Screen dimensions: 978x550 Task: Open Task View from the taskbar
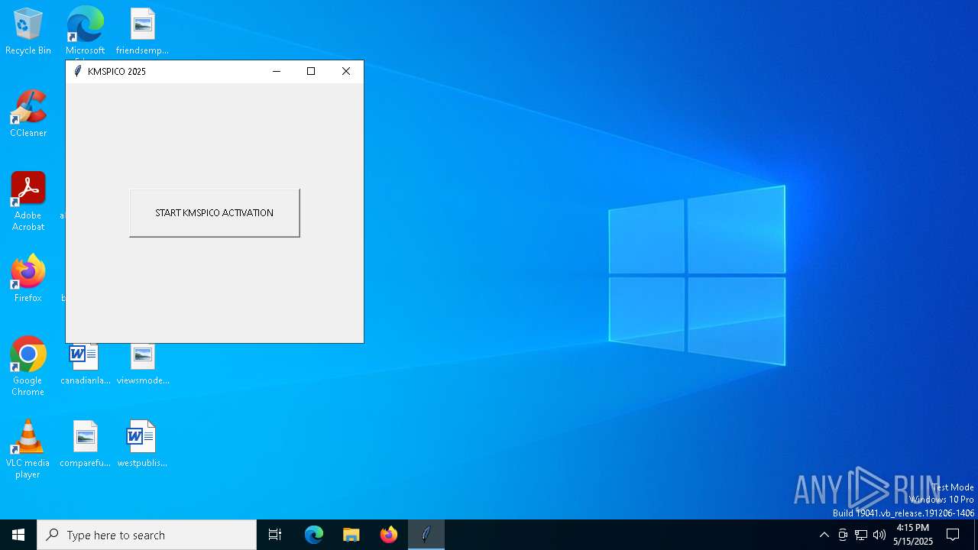pos(275,535)
